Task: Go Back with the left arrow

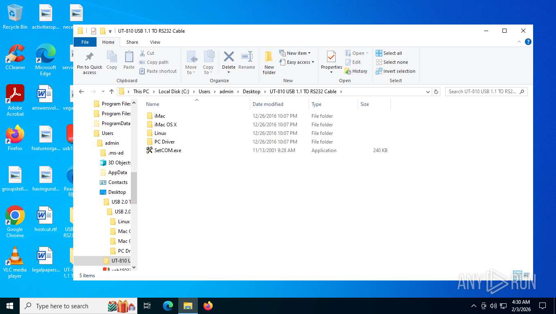Action: pyautogui.click(x=81, y=92)
